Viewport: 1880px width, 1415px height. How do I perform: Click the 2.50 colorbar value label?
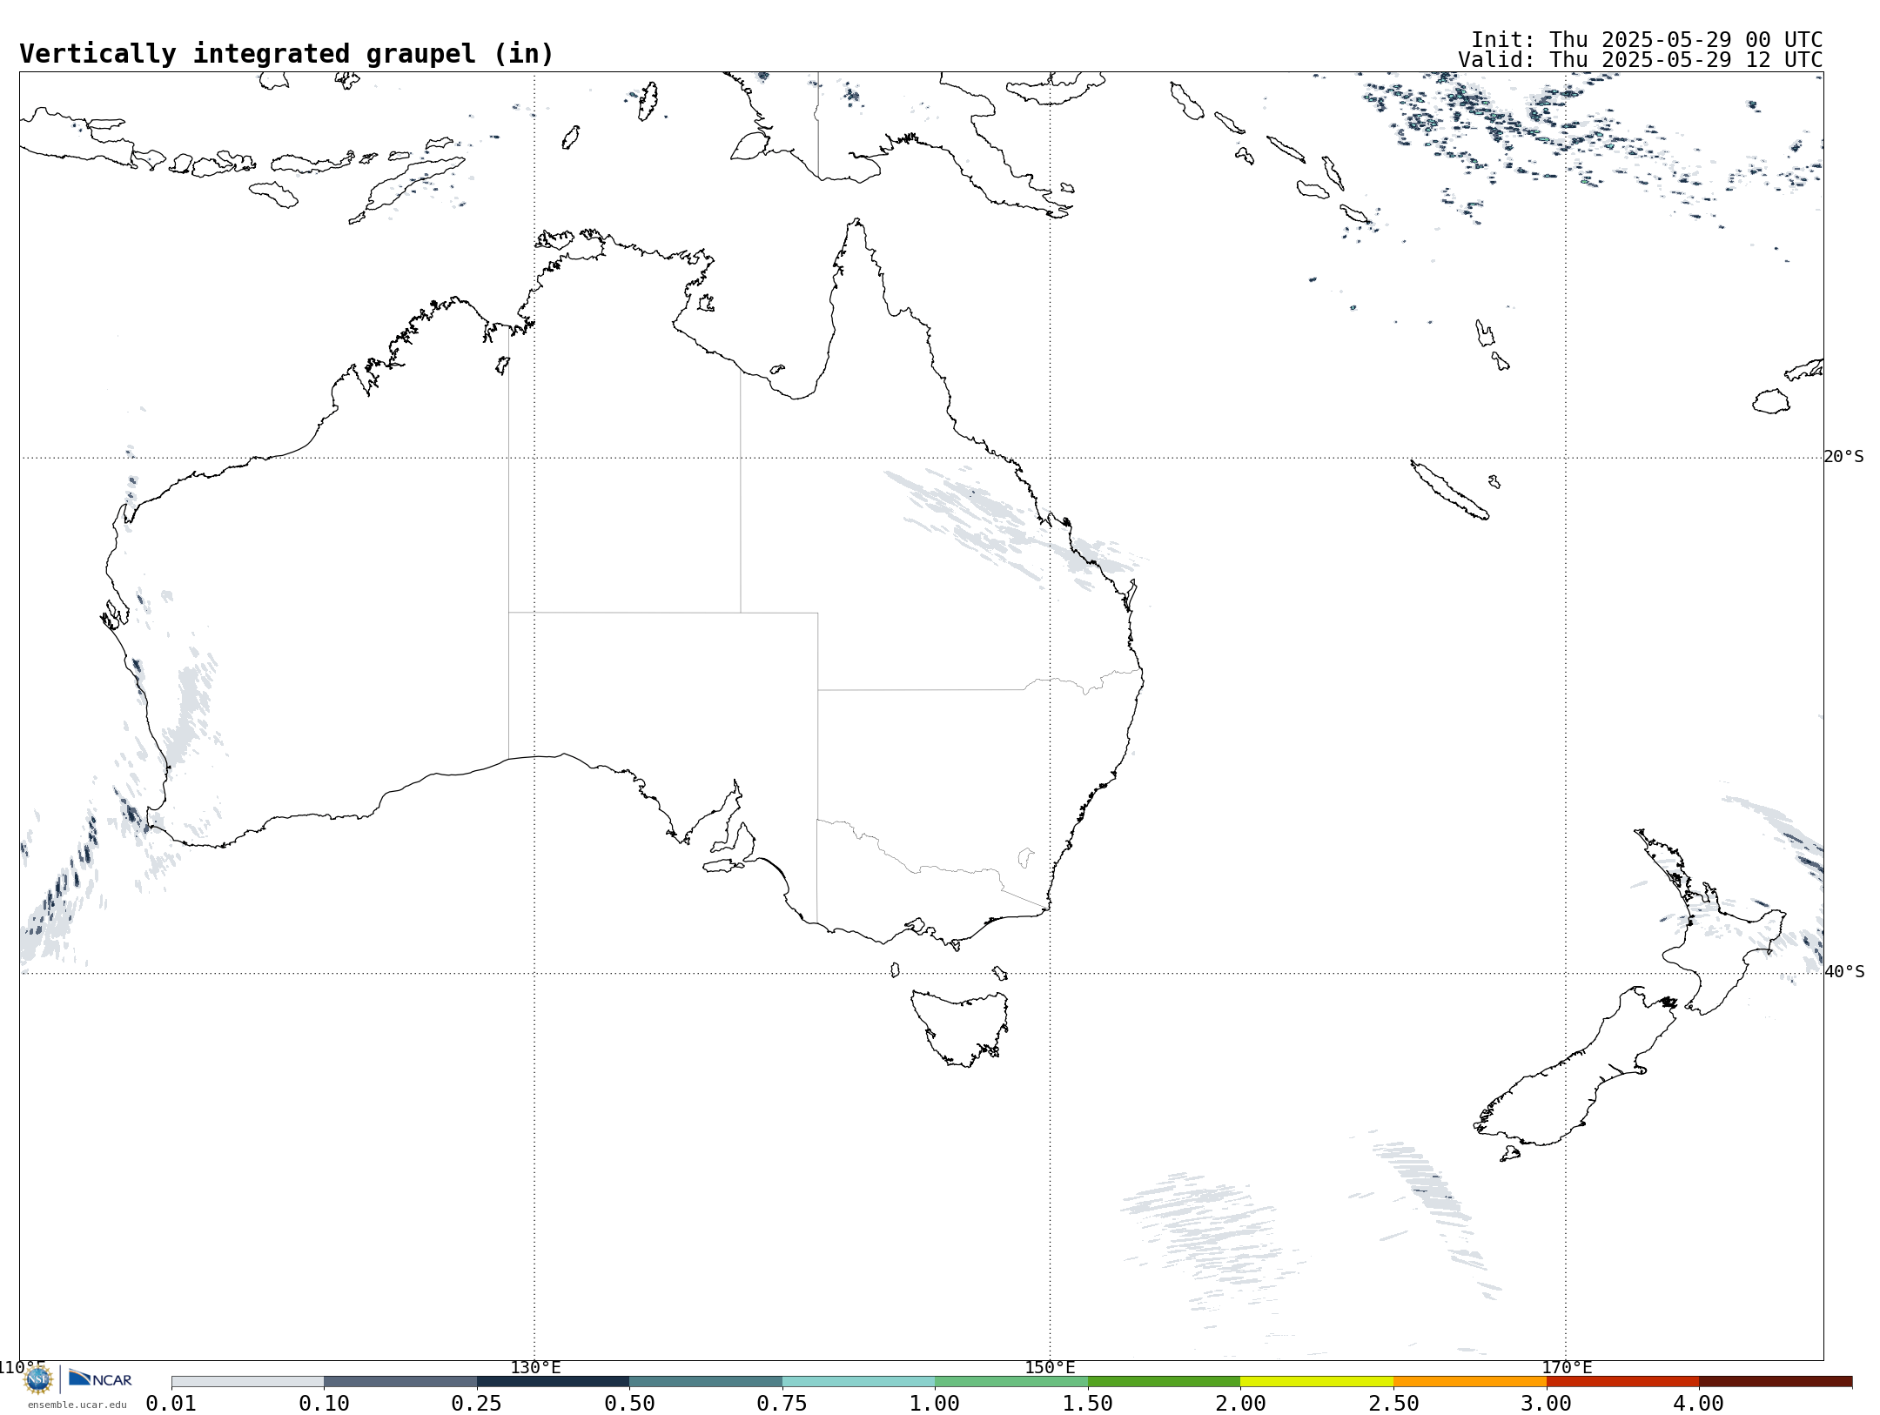pyautogui.click(x=1393, y=1404)
